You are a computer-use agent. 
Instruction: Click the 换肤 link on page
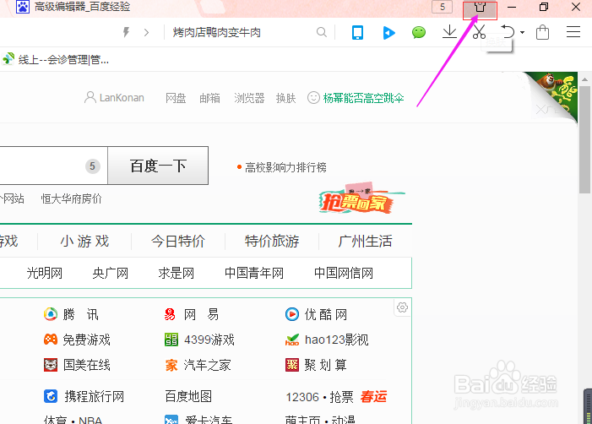coord(285,98)
